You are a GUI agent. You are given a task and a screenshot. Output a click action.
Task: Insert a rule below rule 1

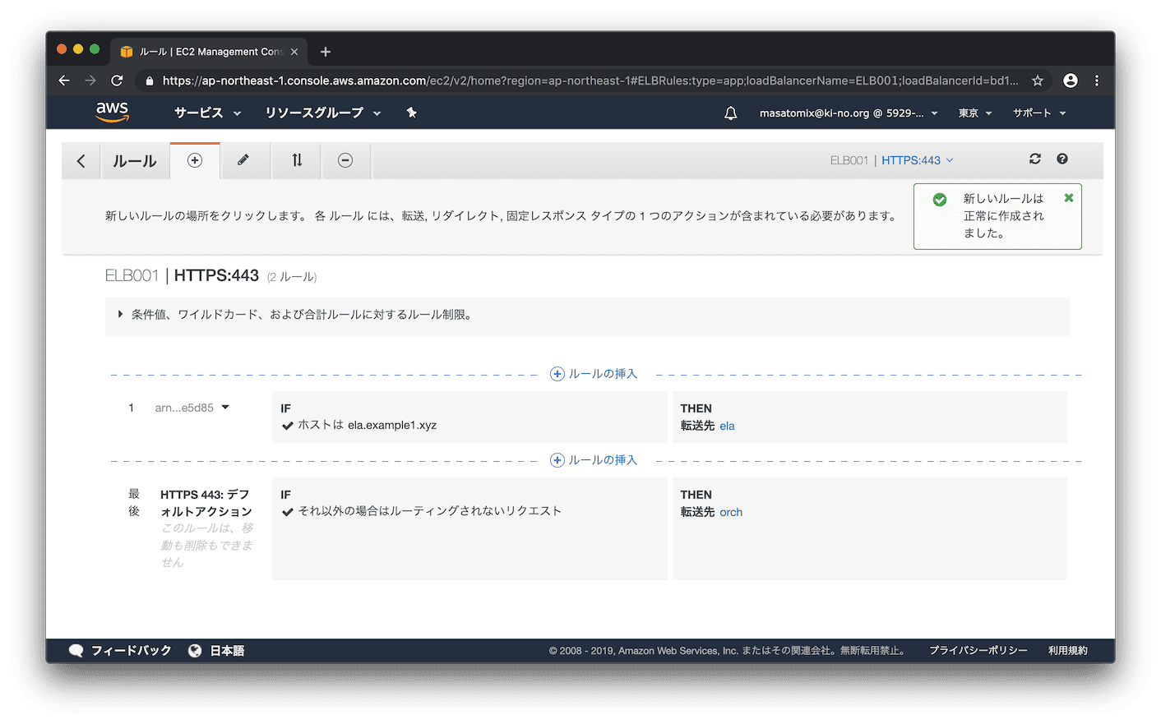click(594, 460)
